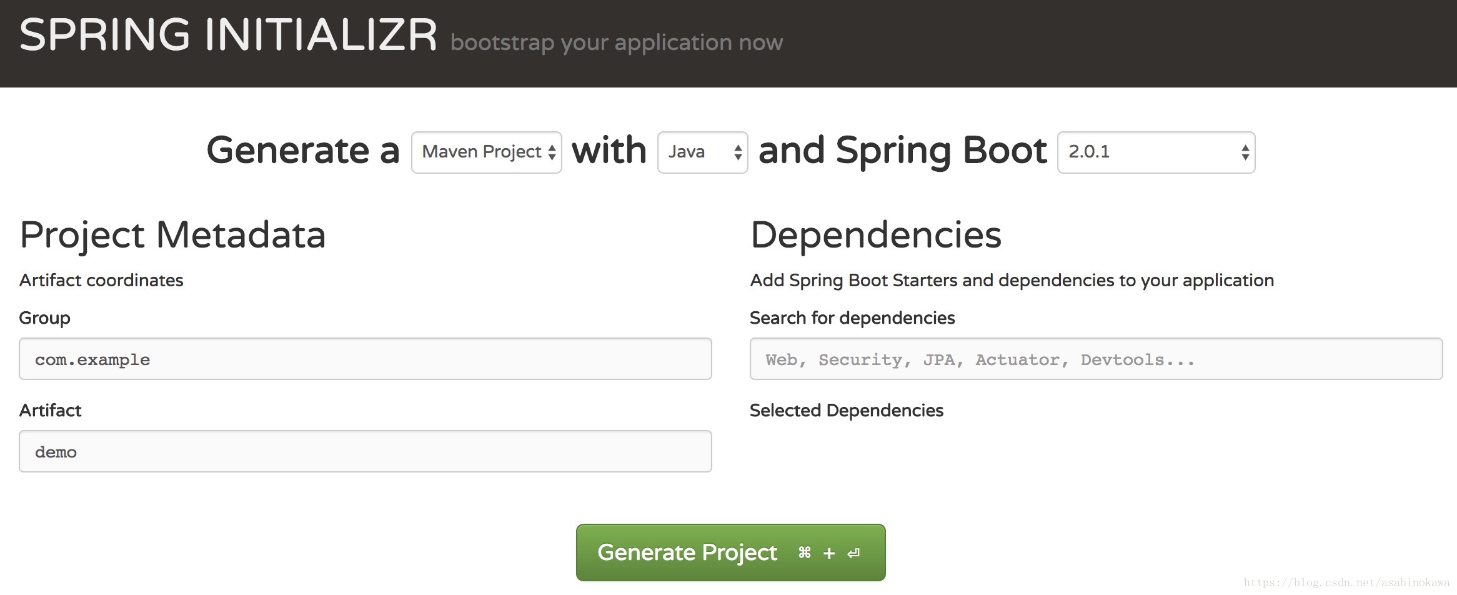This screenshot has height=595, width=1457.
Task: Click the 'Artifact' field label
Action: click(x=50, y=410)
